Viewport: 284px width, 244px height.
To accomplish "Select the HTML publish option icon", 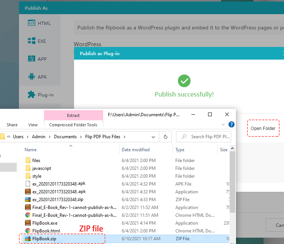I will tap(32, 23).
